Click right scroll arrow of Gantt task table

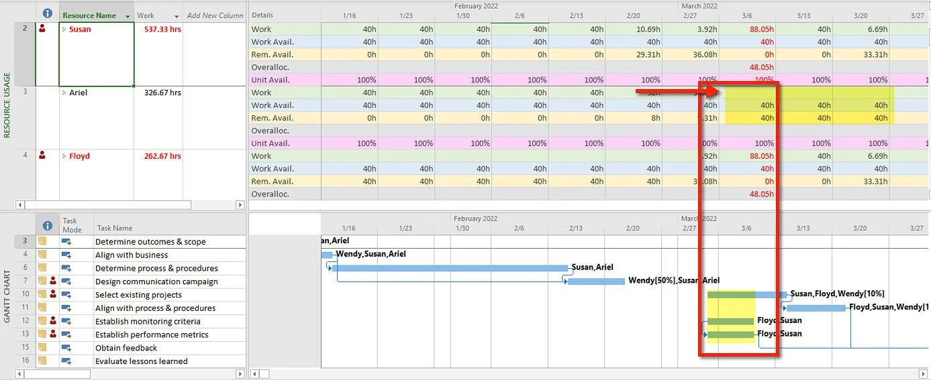[240, 374]
